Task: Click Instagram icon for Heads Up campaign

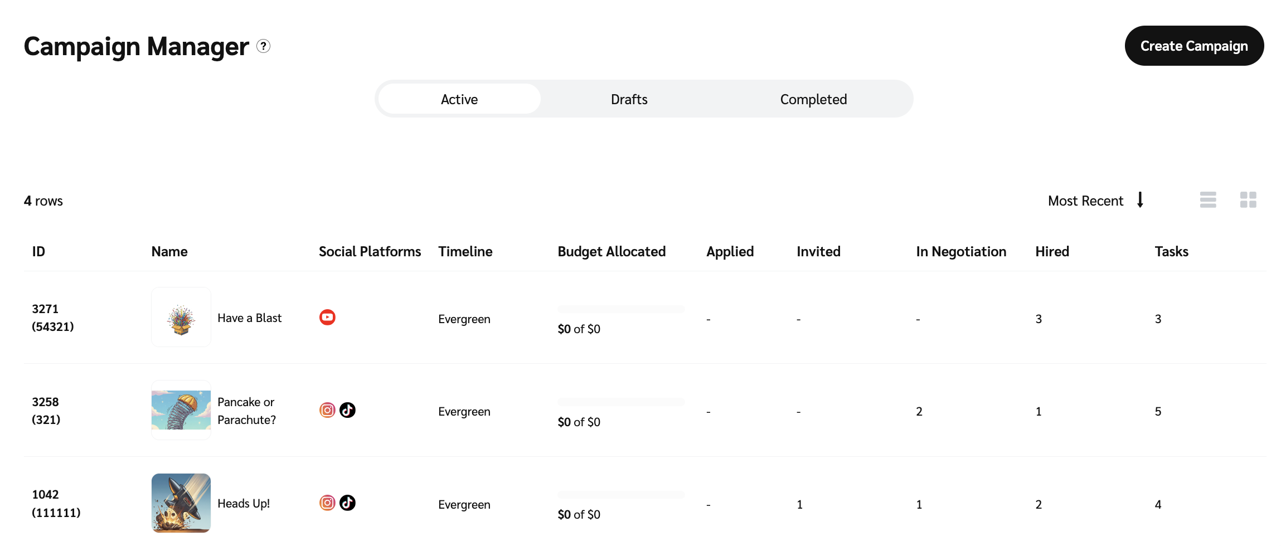Action: coord(327,503)
